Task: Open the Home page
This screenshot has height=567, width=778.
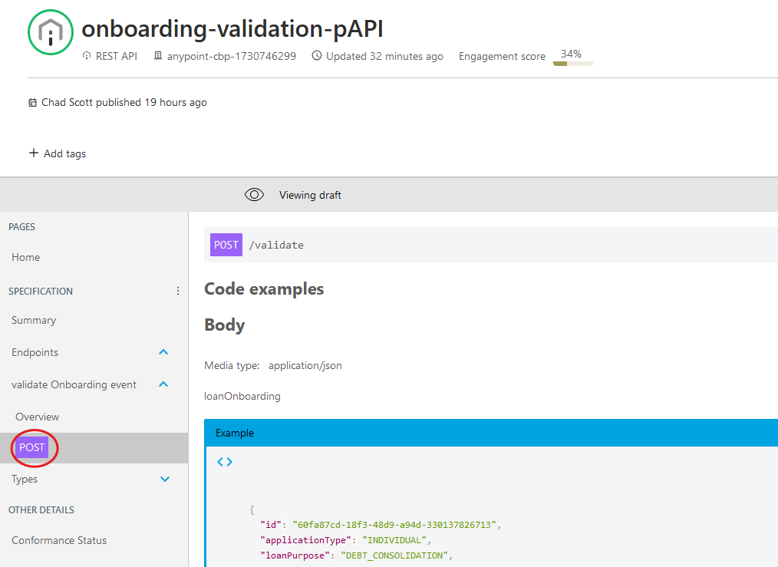Action: 26,257
